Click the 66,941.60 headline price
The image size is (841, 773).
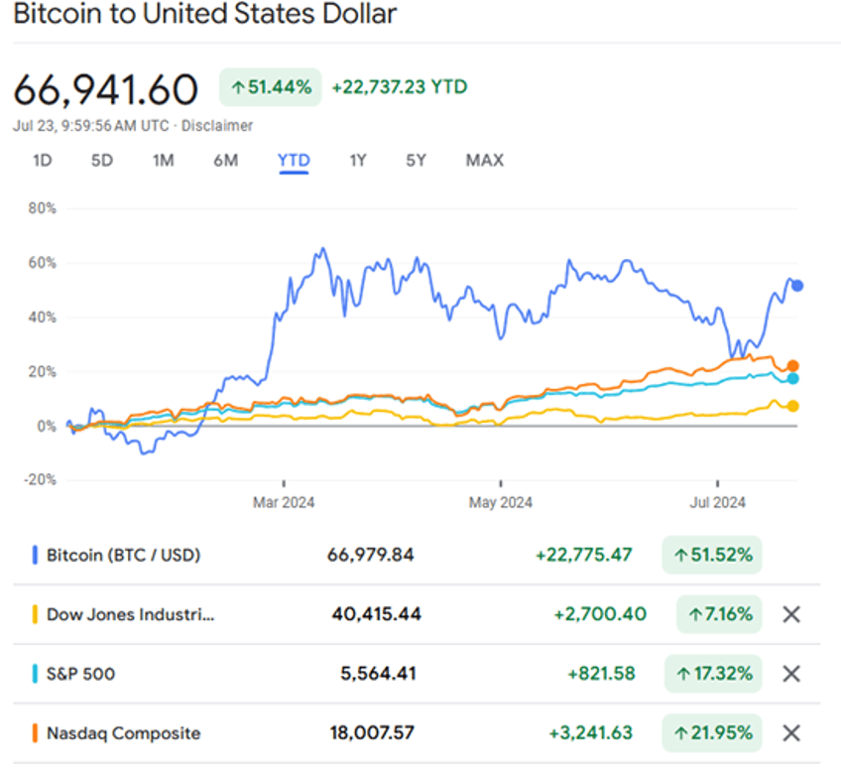pyautogui.click(x=106, y=89)
